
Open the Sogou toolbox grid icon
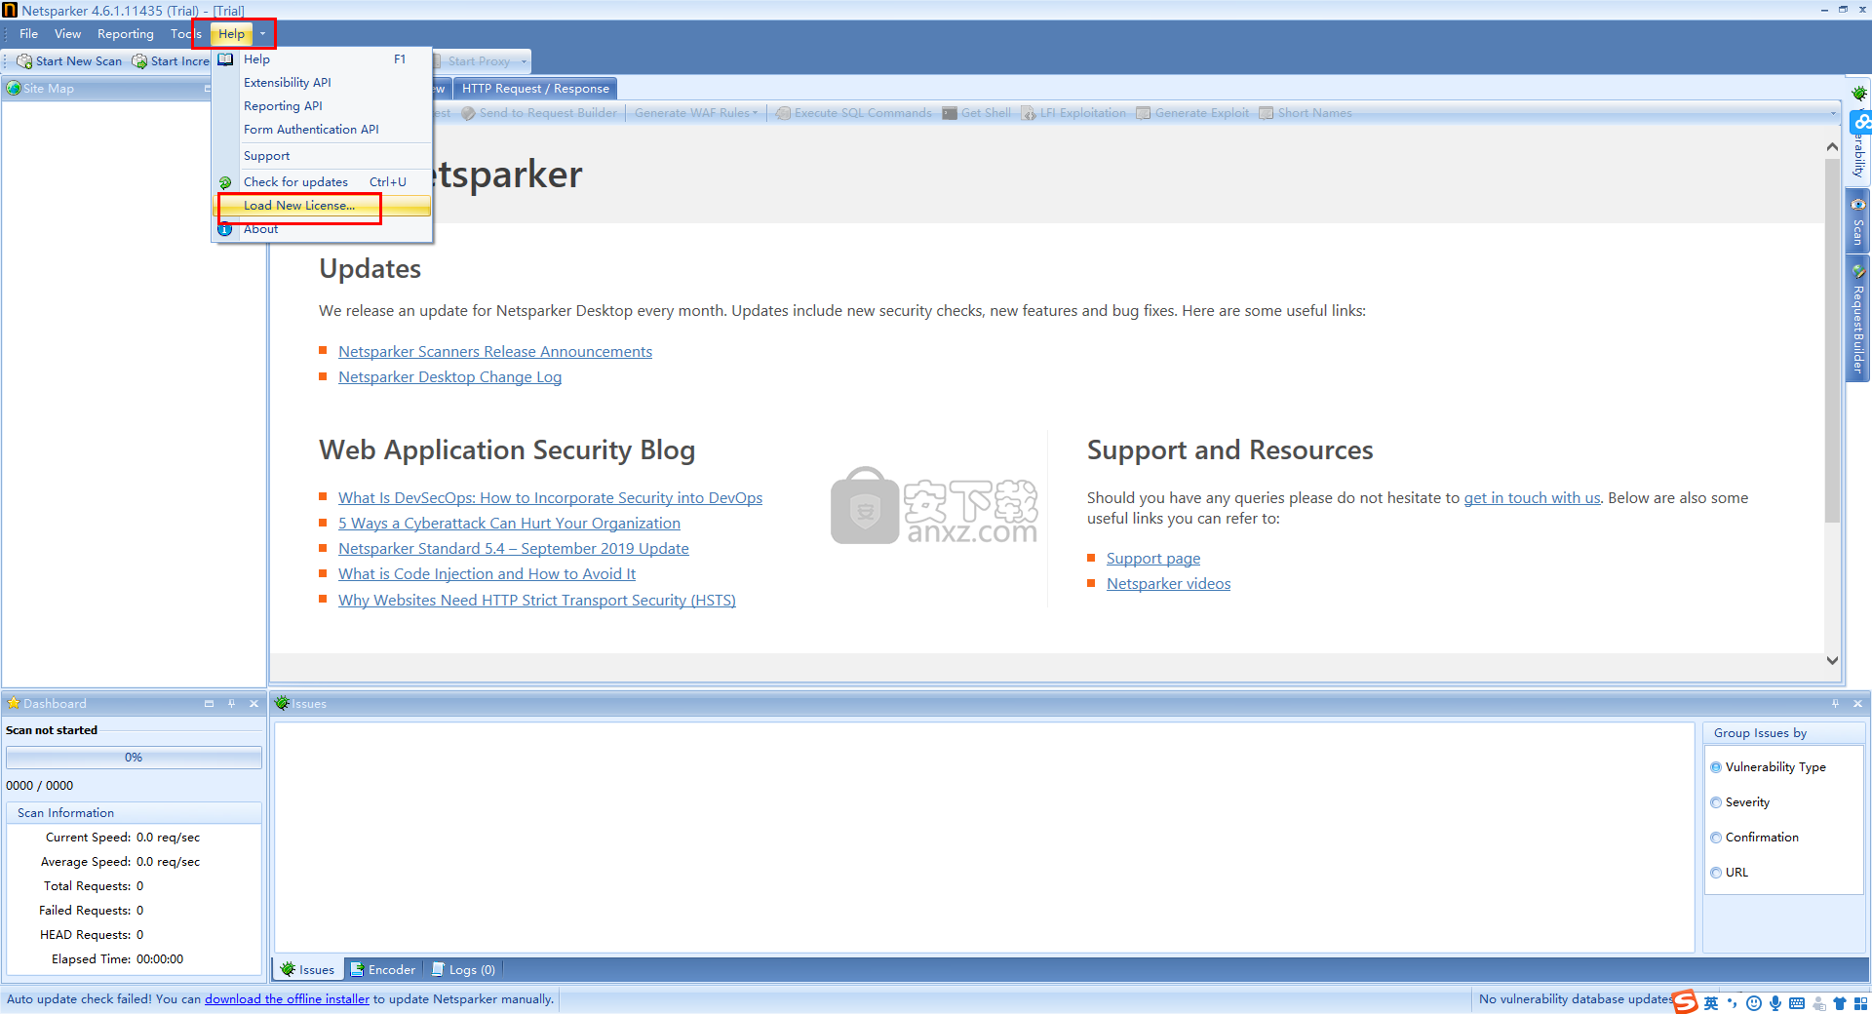tap(1860, 1003)
